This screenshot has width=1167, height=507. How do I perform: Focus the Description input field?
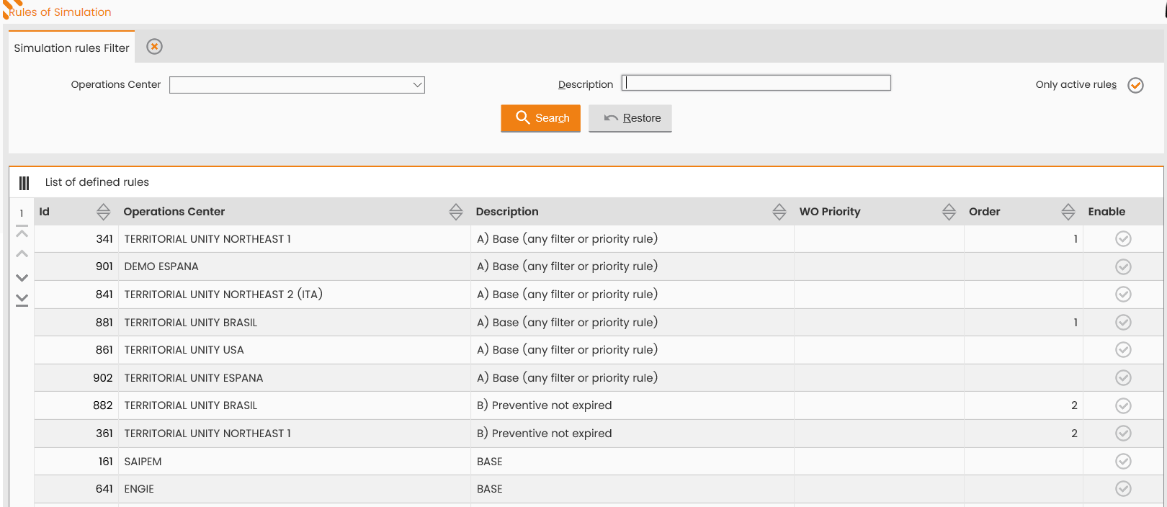(756, 83)
